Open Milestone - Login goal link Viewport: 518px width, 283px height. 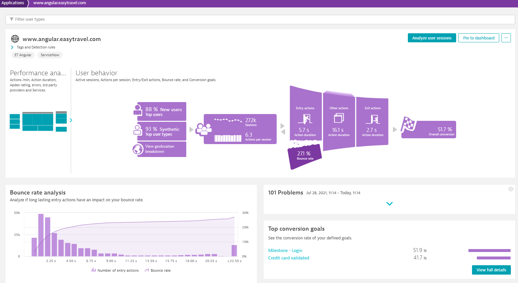click(x=285, y=250)
